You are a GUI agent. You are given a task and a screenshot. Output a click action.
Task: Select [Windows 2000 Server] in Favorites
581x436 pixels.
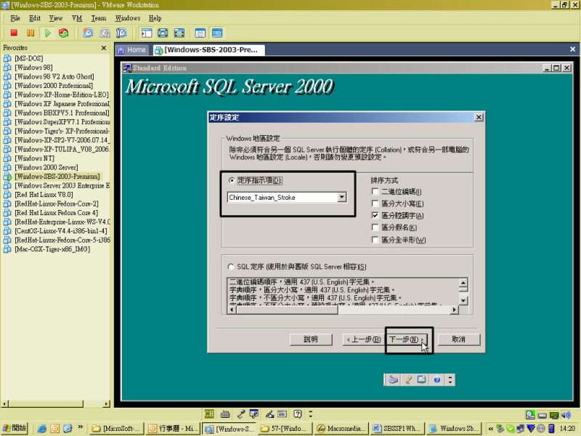[x=46, y=167]
